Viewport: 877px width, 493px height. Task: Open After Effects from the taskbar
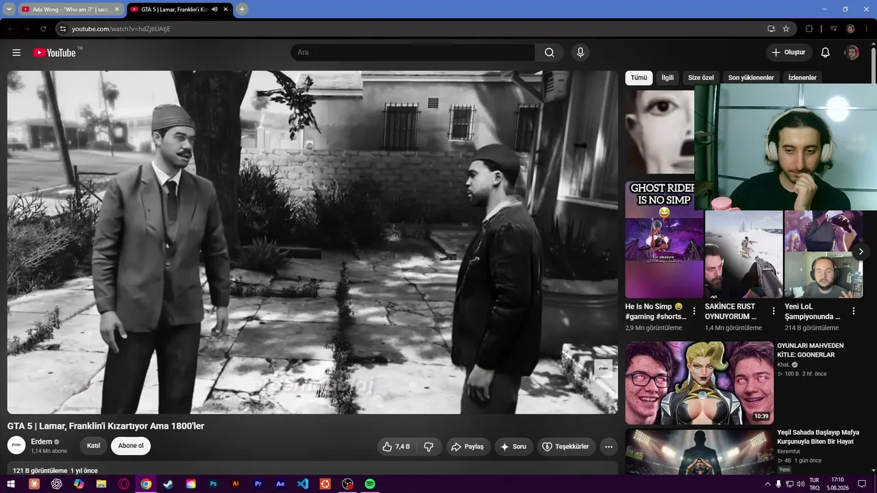pos(280,484)
